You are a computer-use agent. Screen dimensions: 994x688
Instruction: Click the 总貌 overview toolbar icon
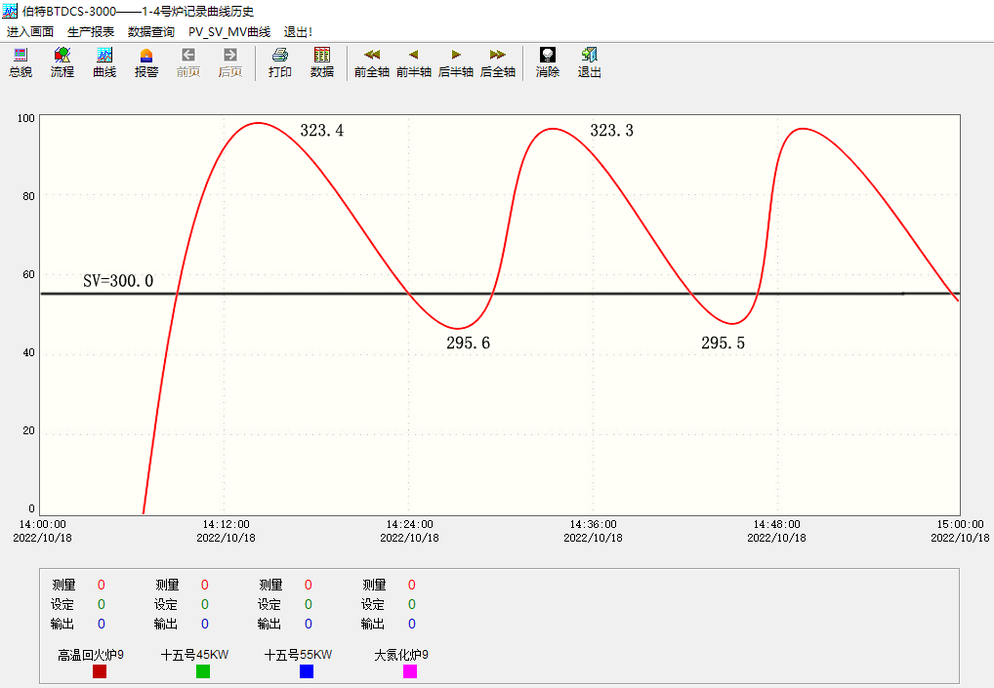click(21, 62)
